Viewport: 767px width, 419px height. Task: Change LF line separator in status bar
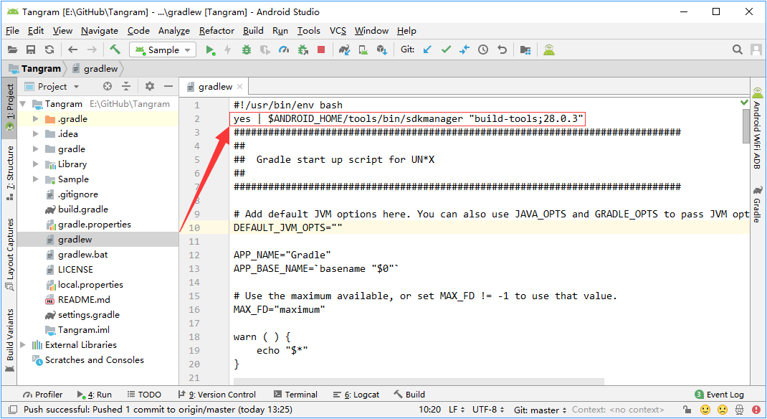[456, 409]
